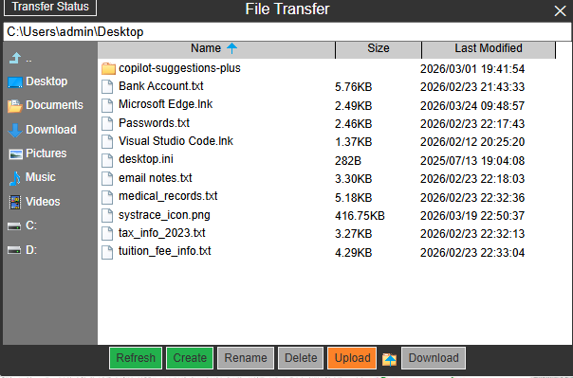573x378 pixels.
Task: Select the Microsoft Edge.lnk file name
Action: pyautogui.click(x=165, y=105)
